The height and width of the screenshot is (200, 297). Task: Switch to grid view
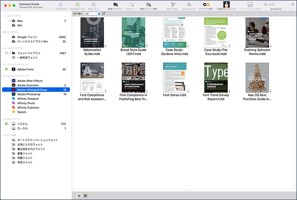tap(79, 195)
